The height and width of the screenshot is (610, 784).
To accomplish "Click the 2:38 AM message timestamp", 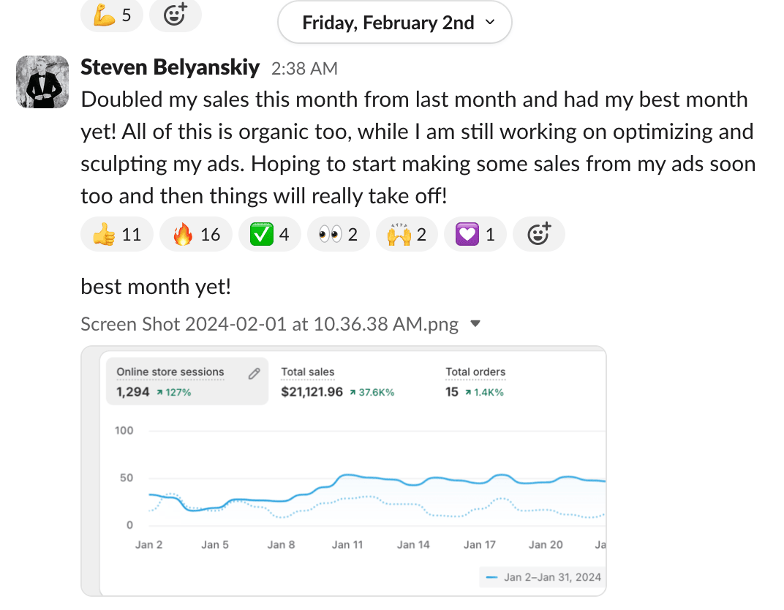I will (304, 69).
